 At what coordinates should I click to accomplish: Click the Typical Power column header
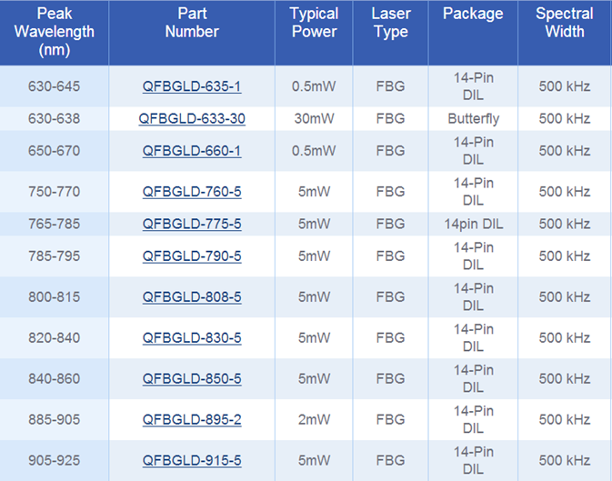click(314, 23)
